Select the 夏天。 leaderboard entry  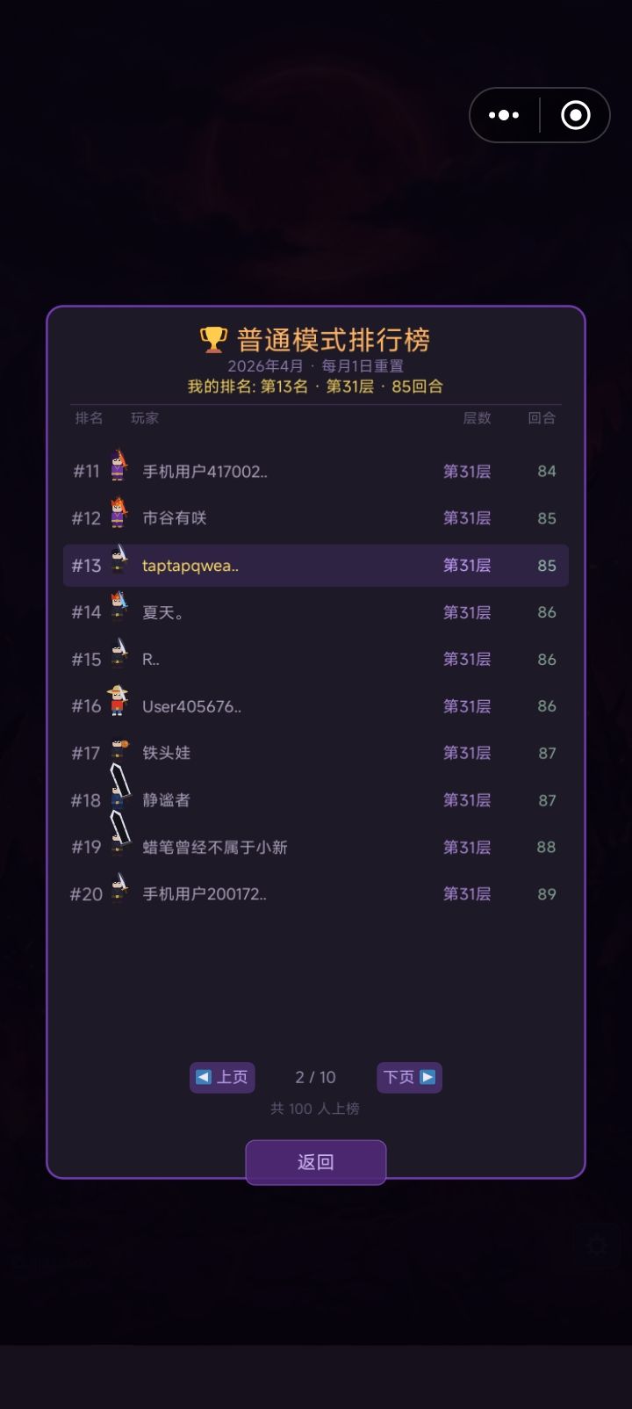(x=316, y=612)
